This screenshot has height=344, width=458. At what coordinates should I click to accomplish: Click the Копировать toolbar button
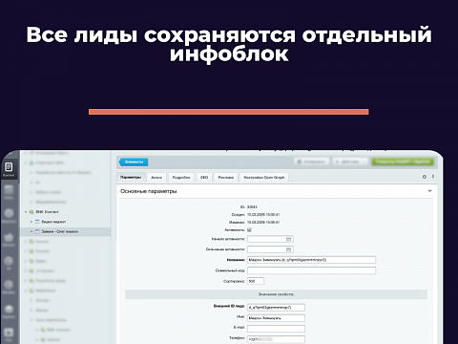pyautogui.click(x=312, y=161)
